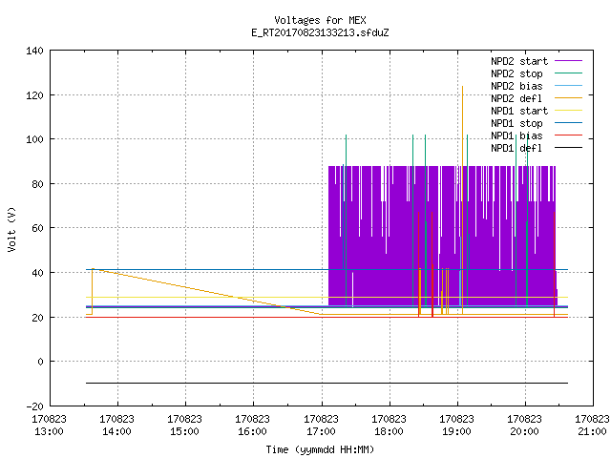The image size is (611, 458).
Task: Click the yellow NPD1 start legend line
Action: click(x=569, y=111)
